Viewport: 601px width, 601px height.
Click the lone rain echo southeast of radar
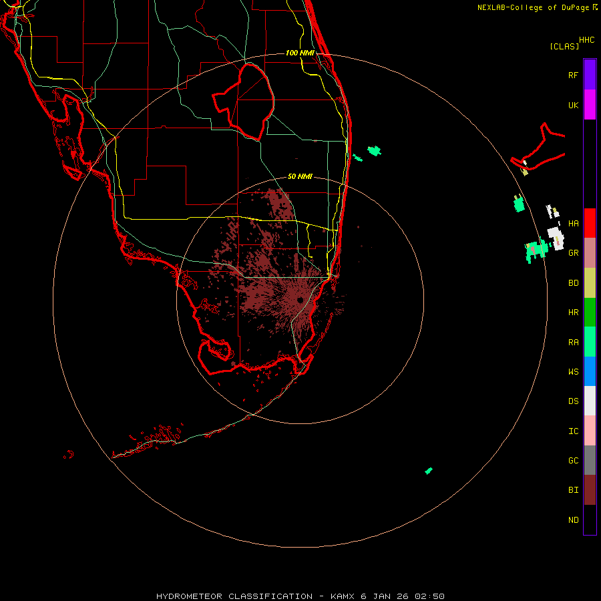point(429,471)
